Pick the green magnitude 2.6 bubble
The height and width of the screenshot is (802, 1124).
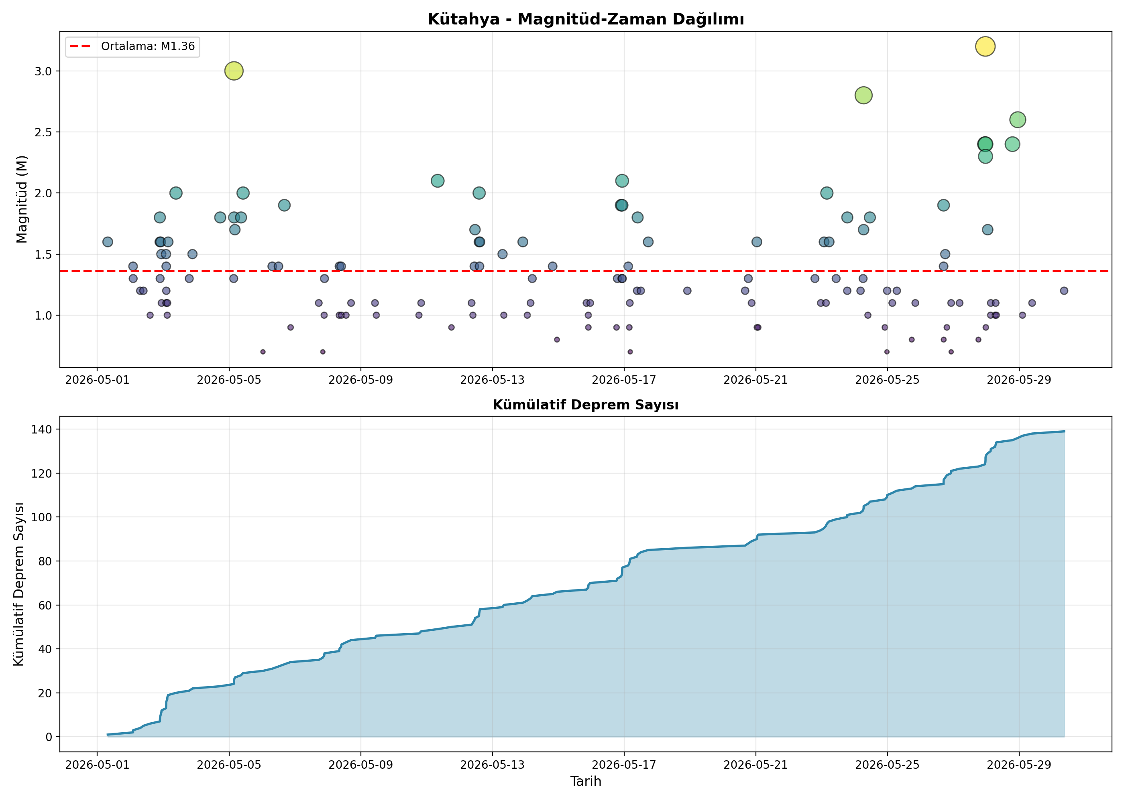pyautogui.click(x=1018, y=119)
